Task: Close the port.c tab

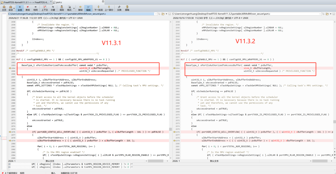Action: [103, 2]
